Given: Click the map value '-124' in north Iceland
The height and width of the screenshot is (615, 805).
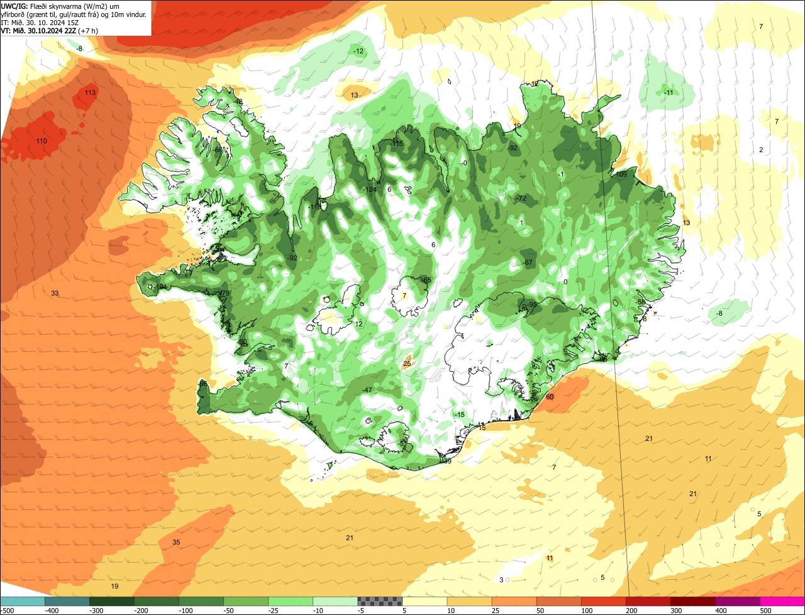Looking at the screenshot, I should pos(370,190).
